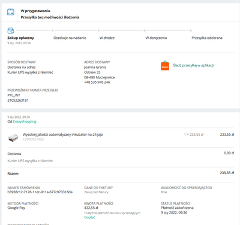The width and height of the screenshot is (240, 225).
Task: Click the Google Pay payment method
Action: coord(16,208)
